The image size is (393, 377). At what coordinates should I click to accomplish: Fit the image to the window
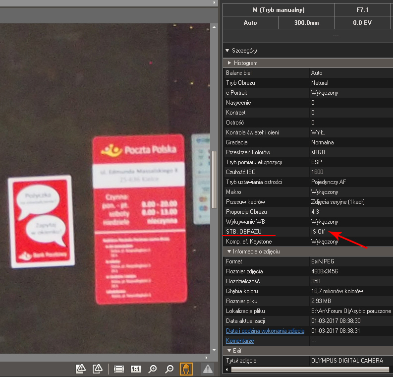click(119, 369)
